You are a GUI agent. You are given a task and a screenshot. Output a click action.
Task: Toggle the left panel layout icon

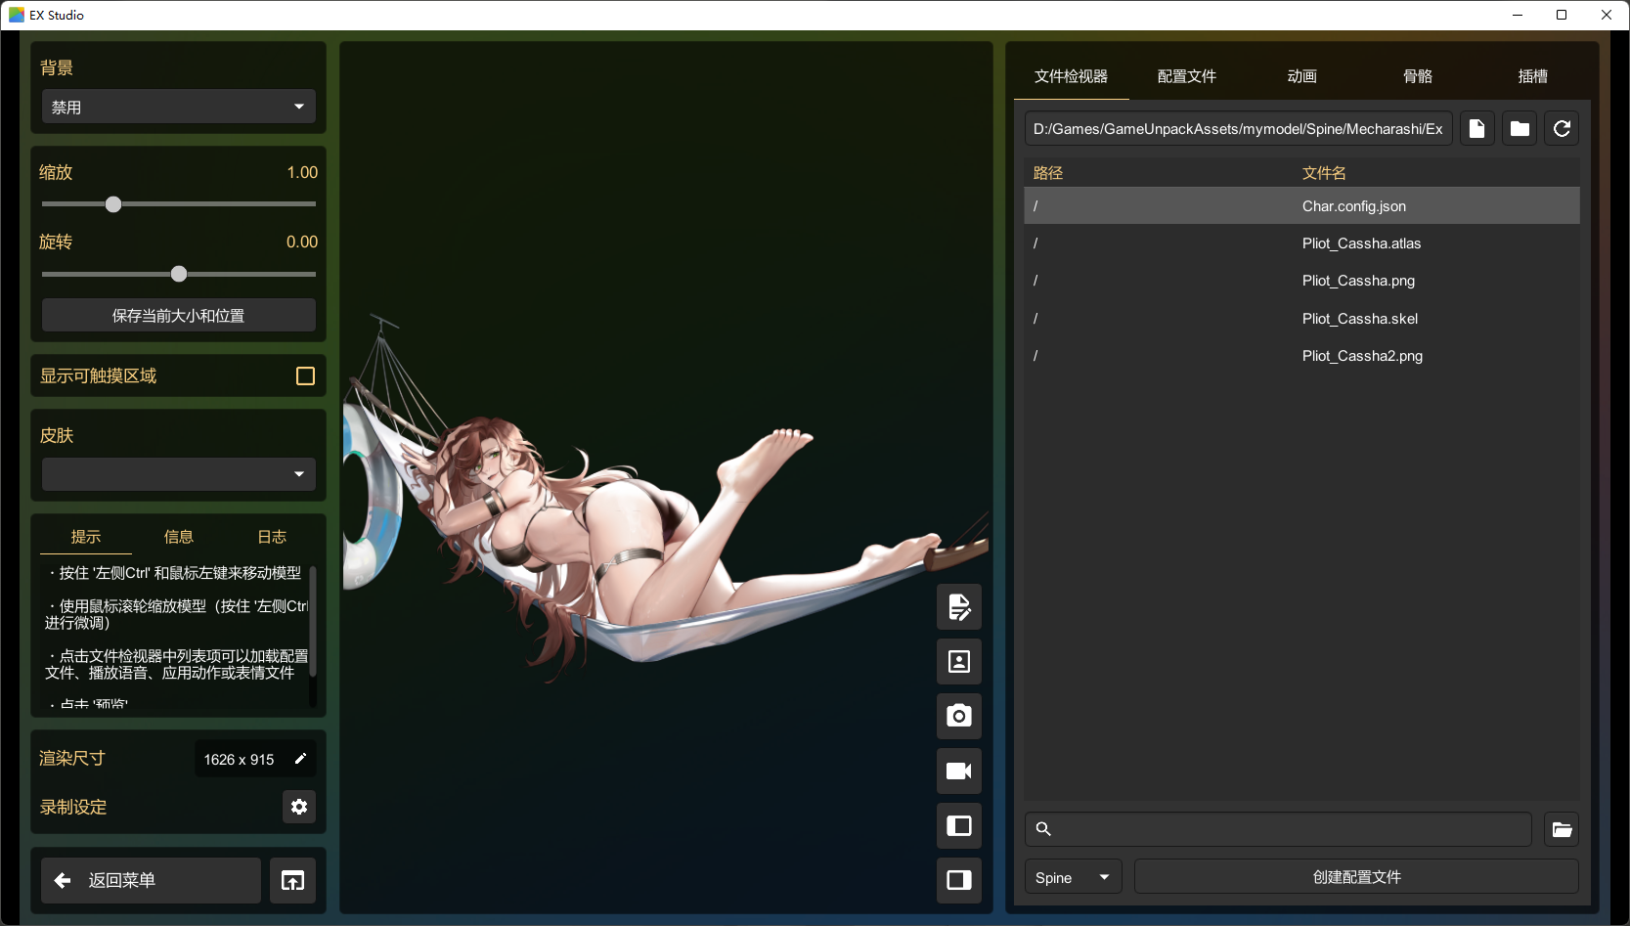pyautogui.click(x=959, y=826)
